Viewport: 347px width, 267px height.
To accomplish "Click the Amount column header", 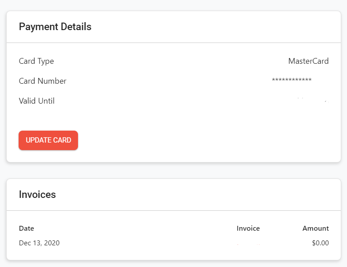I will click(316, 228).
